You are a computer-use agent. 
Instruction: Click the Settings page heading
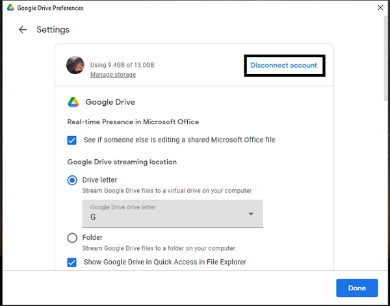click(x=53, y=30)
